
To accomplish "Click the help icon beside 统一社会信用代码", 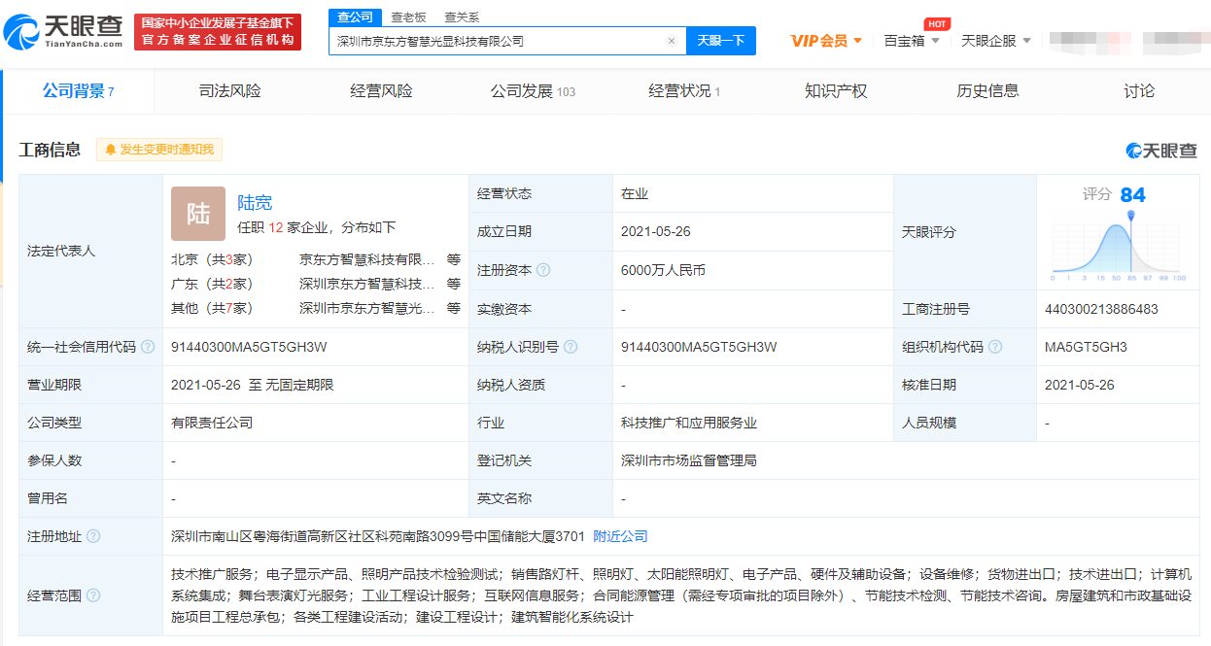I will (x=148, y=347).
